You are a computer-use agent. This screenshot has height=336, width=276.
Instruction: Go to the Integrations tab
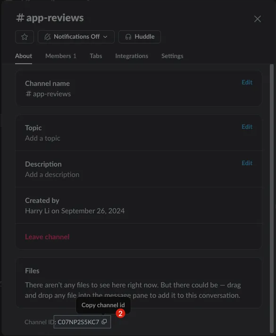pyautogui.click(x=132, y=56)
